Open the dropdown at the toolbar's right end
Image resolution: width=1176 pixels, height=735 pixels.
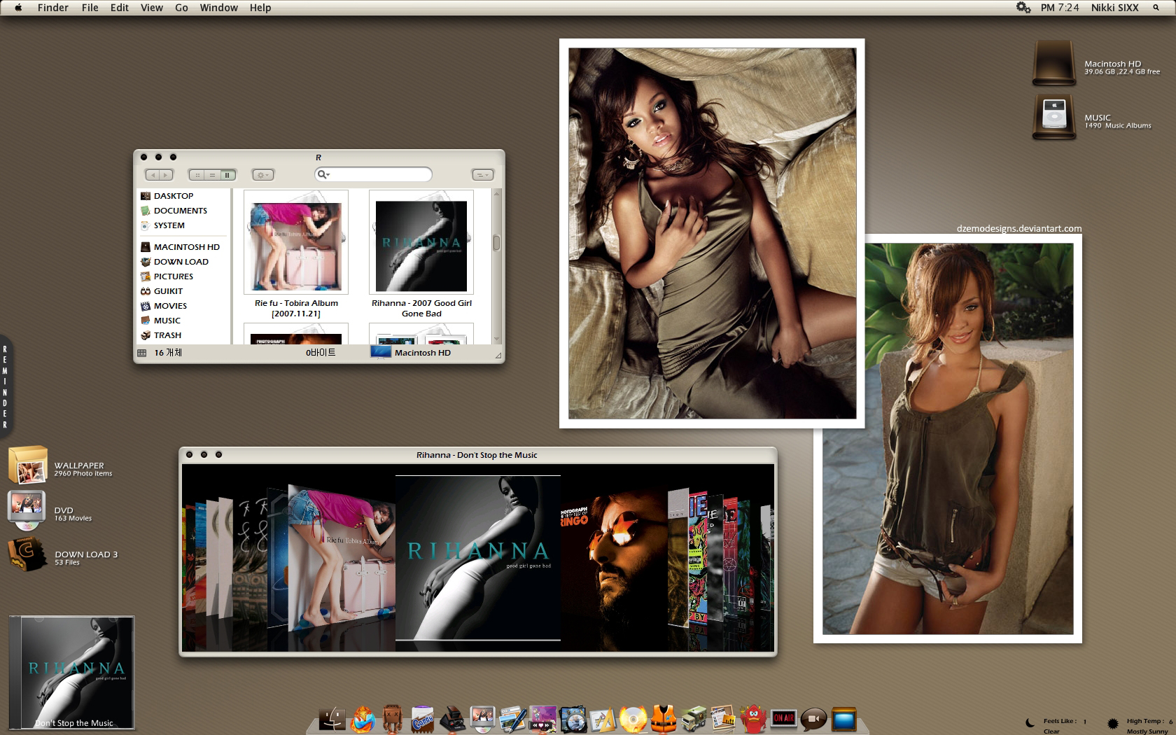482,175
